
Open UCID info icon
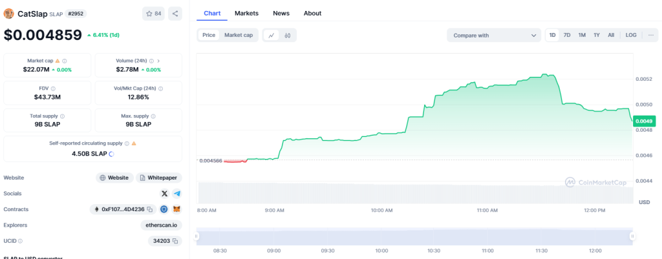point(20,242)
